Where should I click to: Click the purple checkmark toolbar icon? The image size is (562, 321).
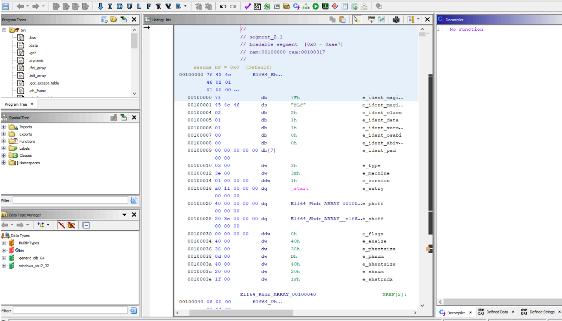point(247,6)
